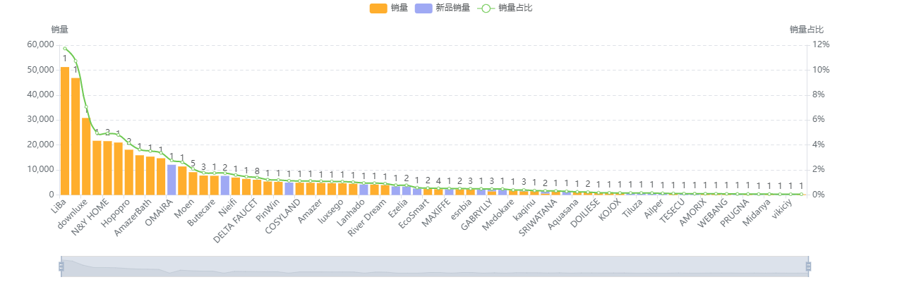Toggle 销量占比 series via legend label
The image size is (902, 282).
tap(510, 8)
